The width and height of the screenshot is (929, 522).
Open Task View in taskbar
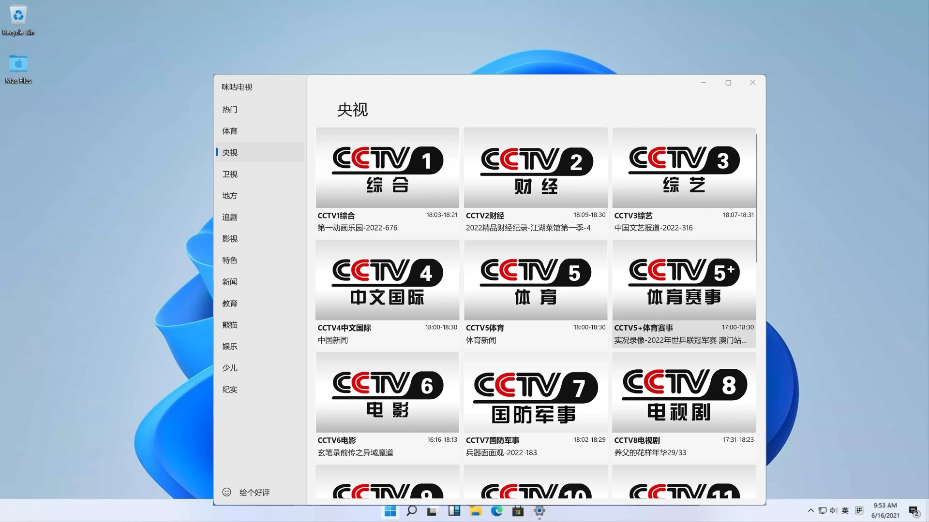[432, 511]
